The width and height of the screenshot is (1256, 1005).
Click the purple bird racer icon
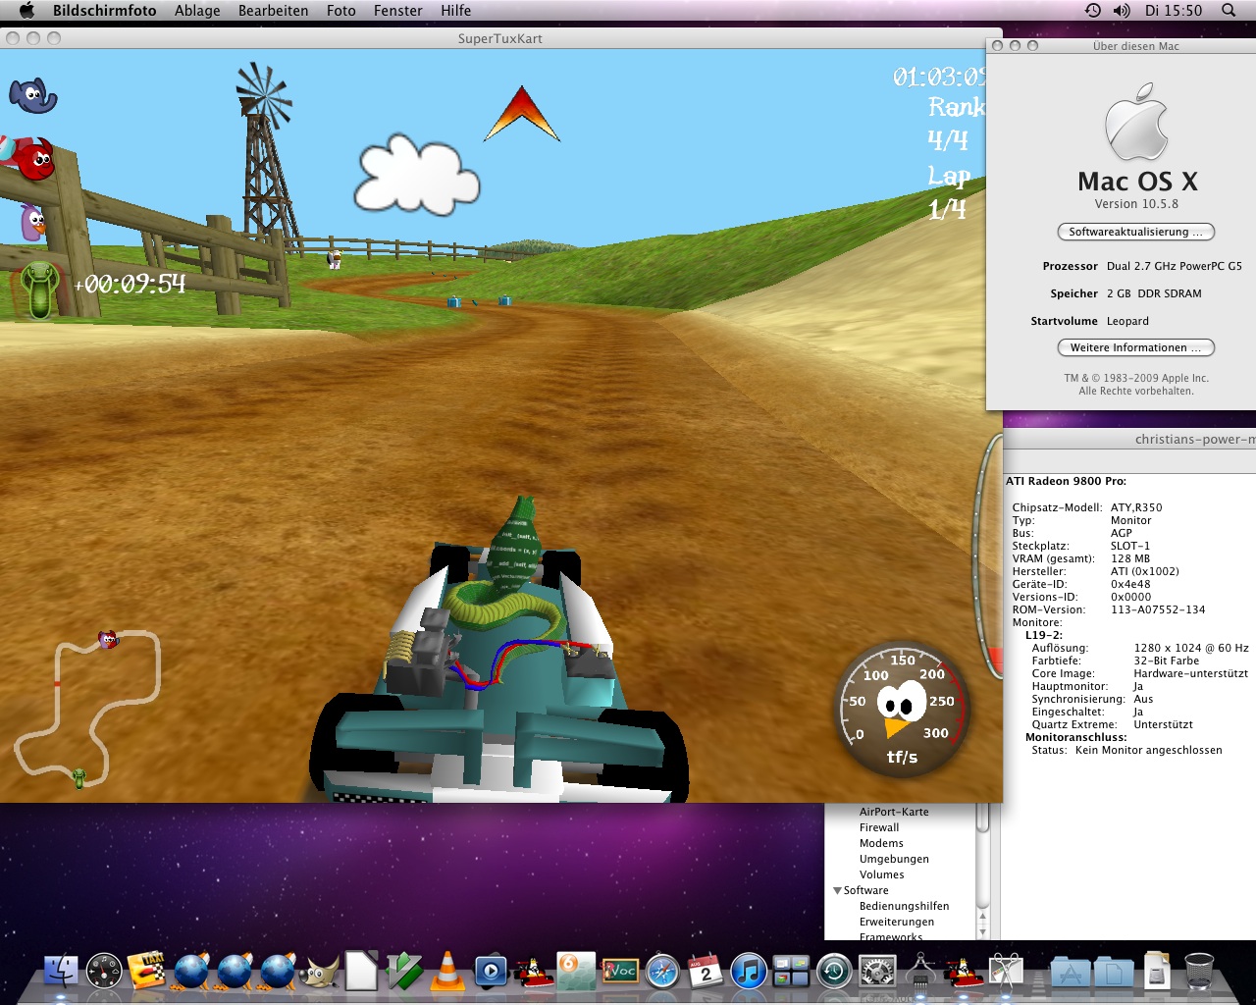click(x=32, y=222)
